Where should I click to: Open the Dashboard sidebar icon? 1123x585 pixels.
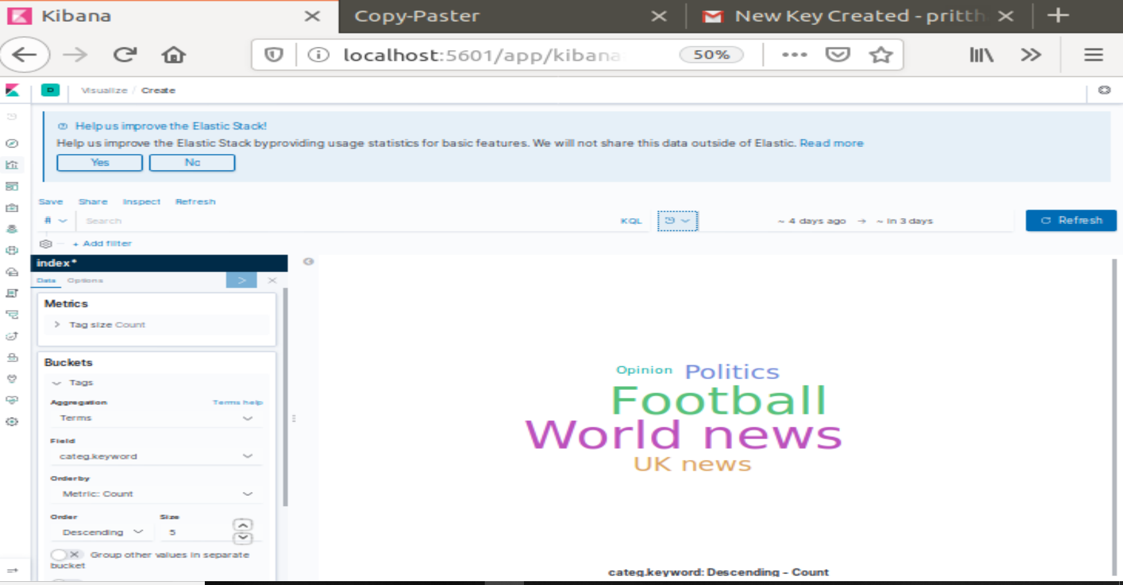[12, 186]
